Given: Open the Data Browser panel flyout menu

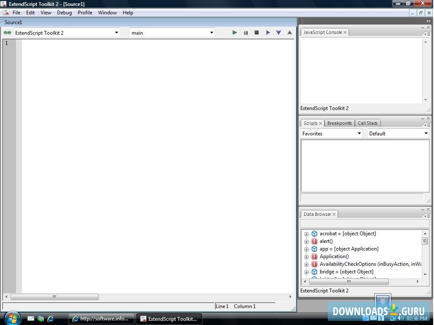Looking at the screenshot, I should coord(427,216).
